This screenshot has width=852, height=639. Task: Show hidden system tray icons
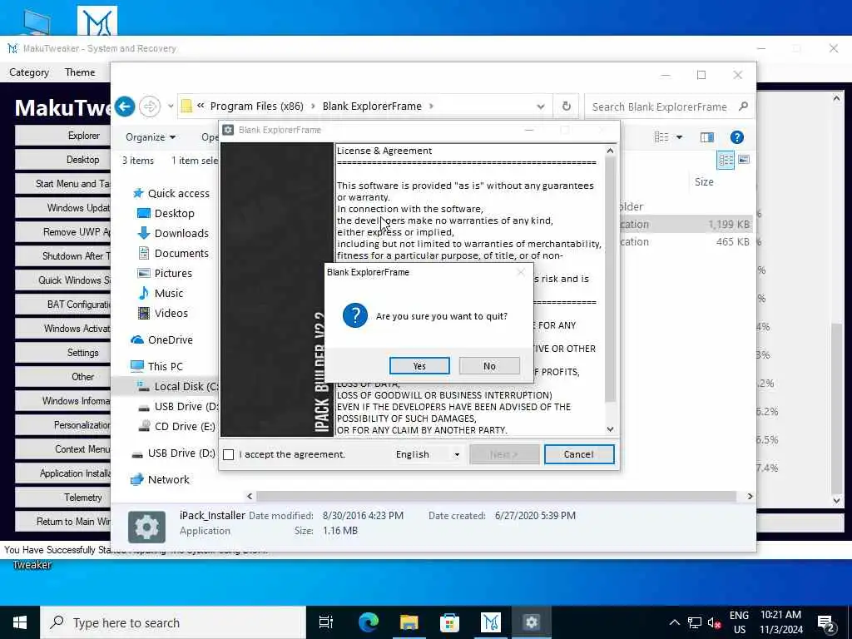click(674, 622)
